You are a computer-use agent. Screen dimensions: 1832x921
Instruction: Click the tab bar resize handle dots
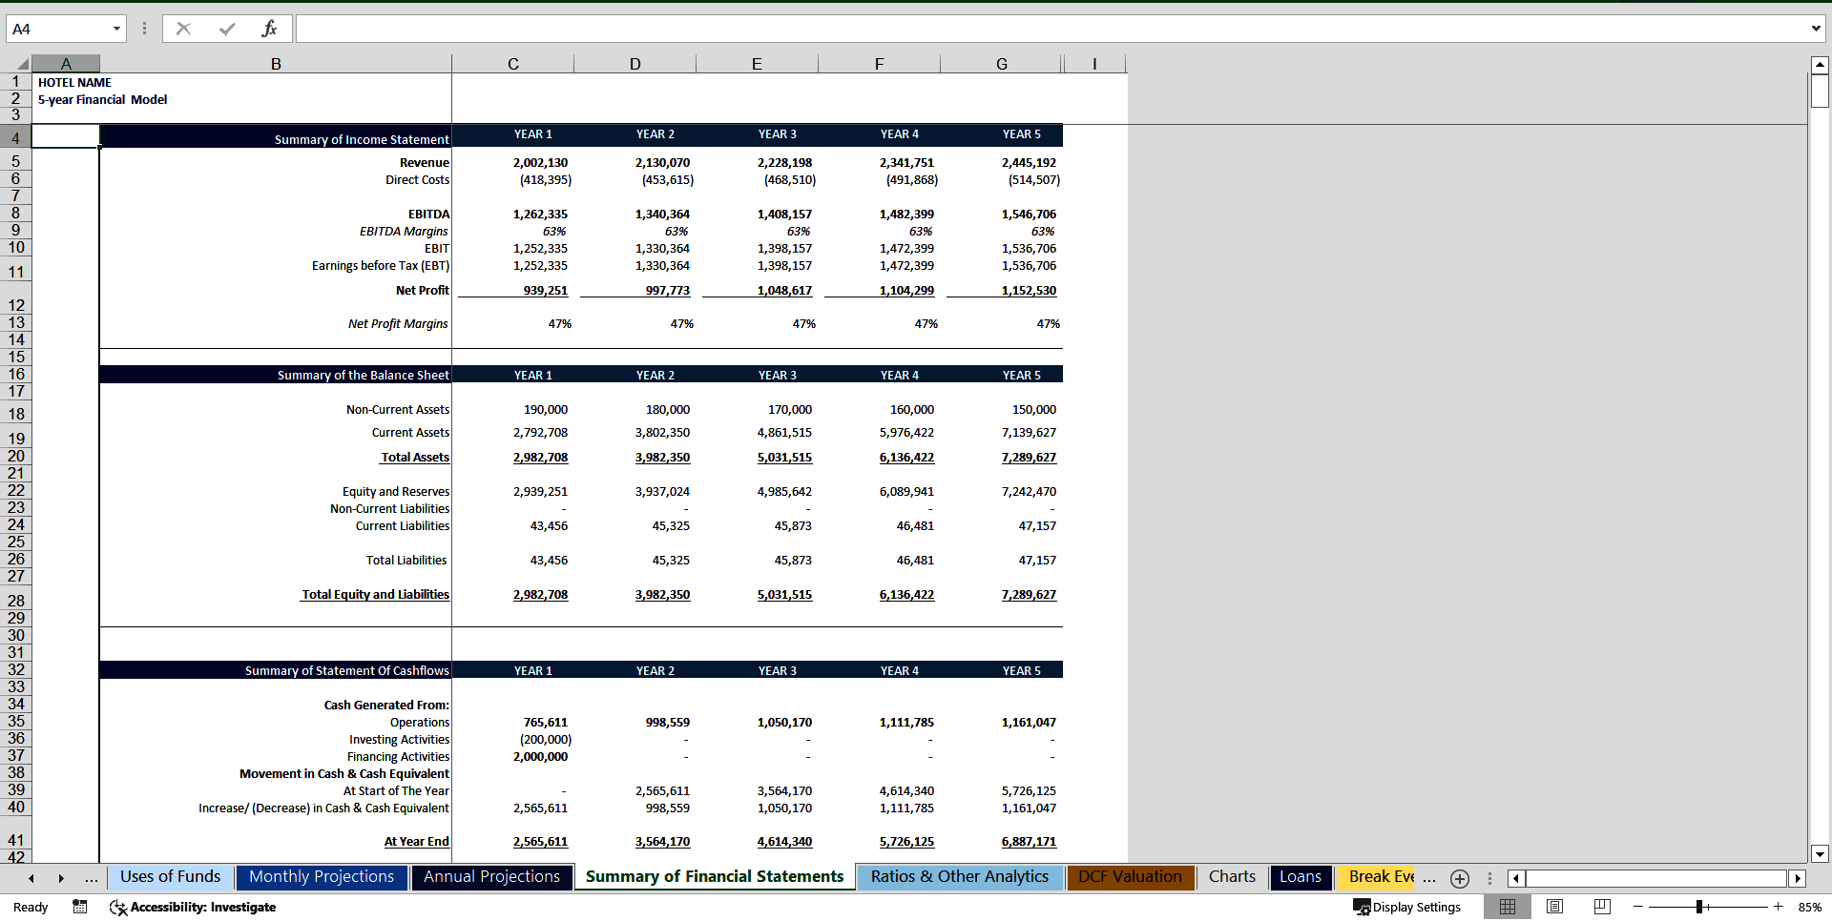(x=1489, y=878)
